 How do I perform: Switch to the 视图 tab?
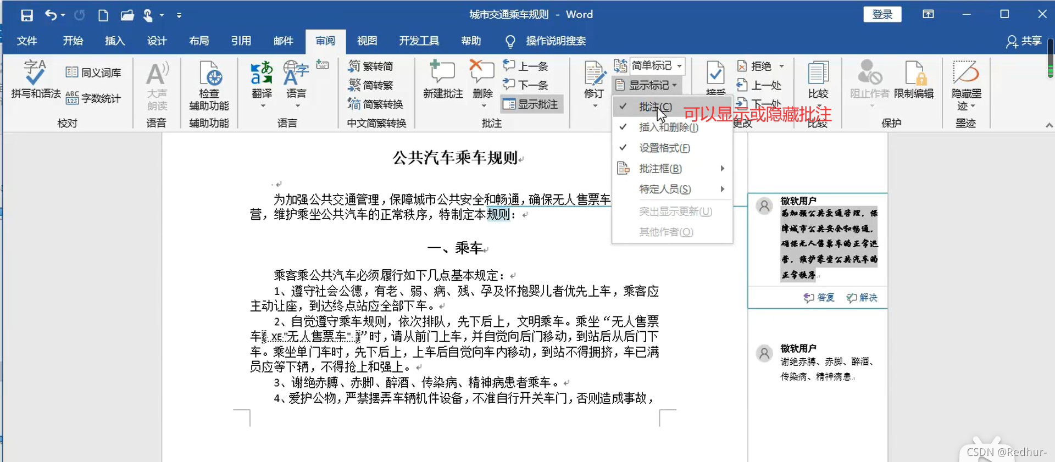click(x=367, y=41)
